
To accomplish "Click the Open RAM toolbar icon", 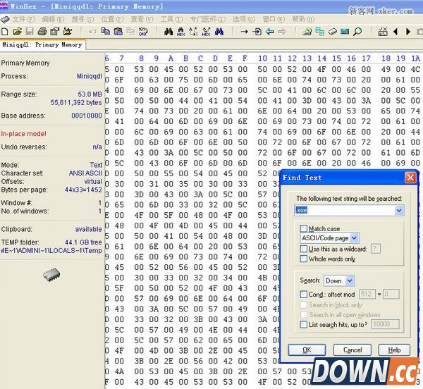I will pos(345,32).
